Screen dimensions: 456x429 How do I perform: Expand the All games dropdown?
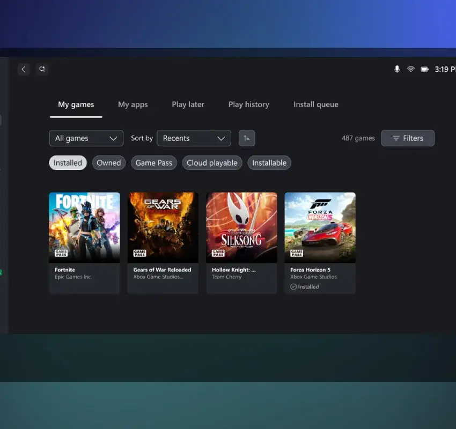click(x=86, y=138)
